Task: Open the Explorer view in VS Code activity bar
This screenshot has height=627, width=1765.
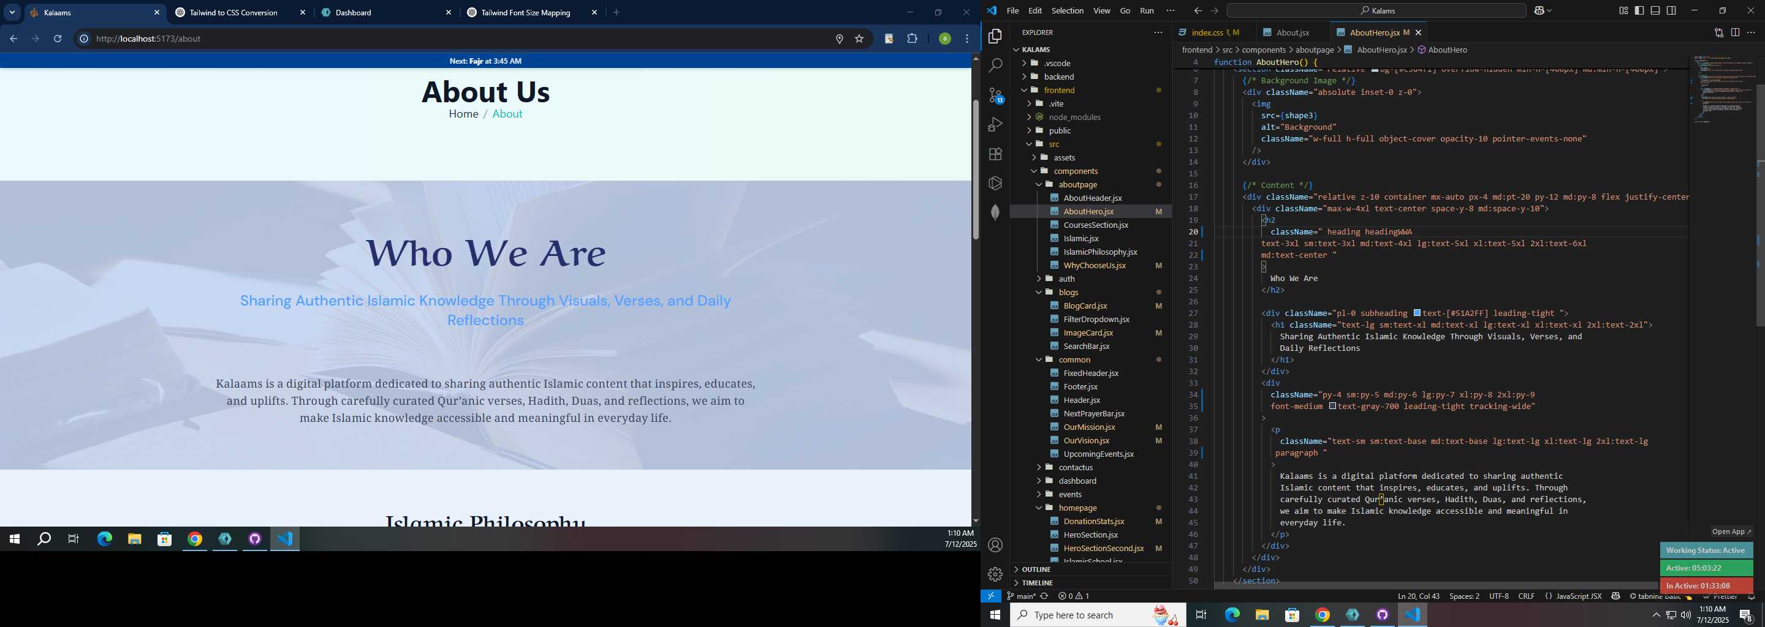Action: coord(995,36)
